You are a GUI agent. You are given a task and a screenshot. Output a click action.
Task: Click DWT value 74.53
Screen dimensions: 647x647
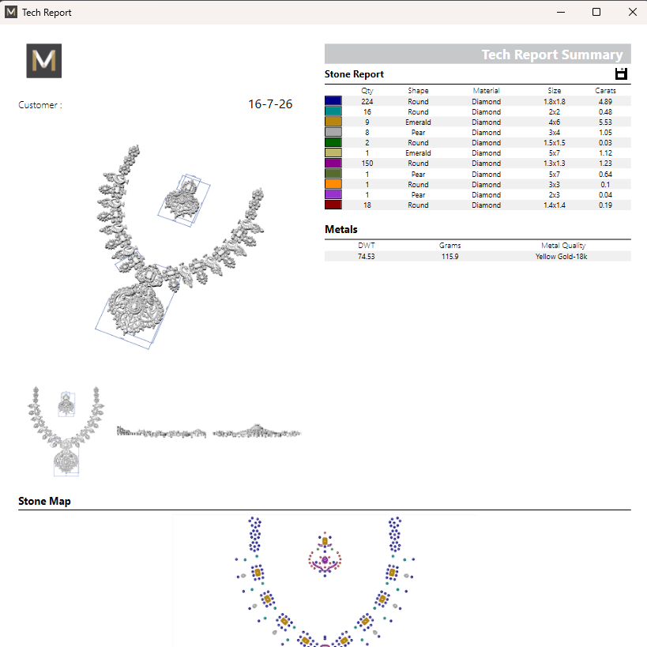(366, 257)
